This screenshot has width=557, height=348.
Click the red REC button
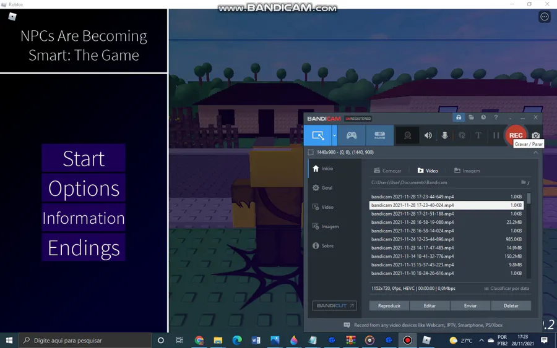516,135
